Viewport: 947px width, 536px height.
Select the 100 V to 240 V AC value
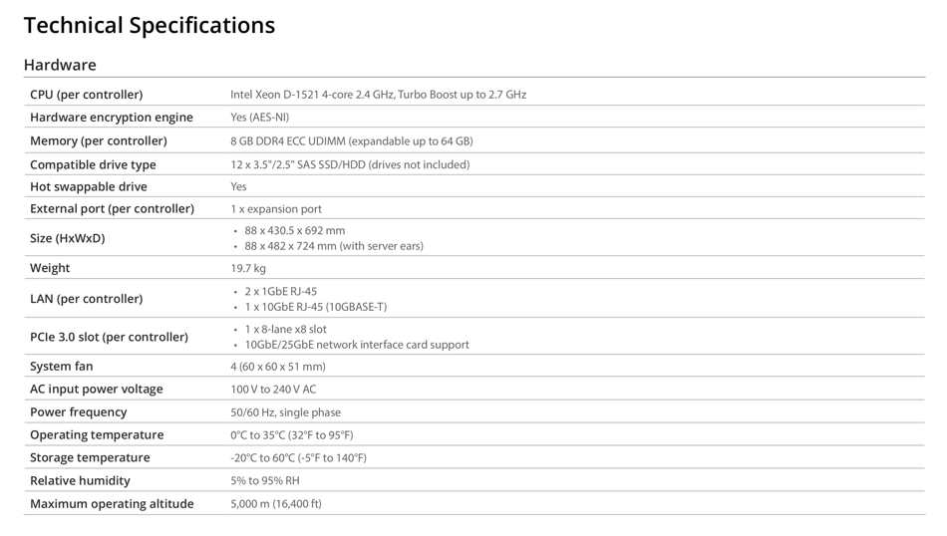click(x=273, y=390)
